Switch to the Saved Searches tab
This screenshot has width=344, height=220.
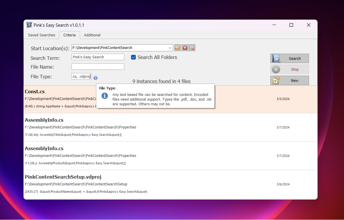click(42, 35)
